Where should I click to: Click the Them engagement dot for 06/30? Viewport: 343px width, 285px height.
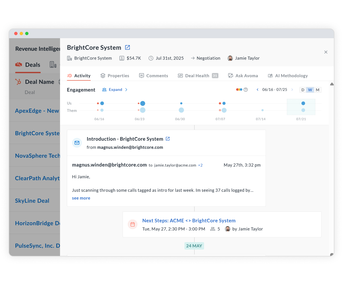point(181,110)
